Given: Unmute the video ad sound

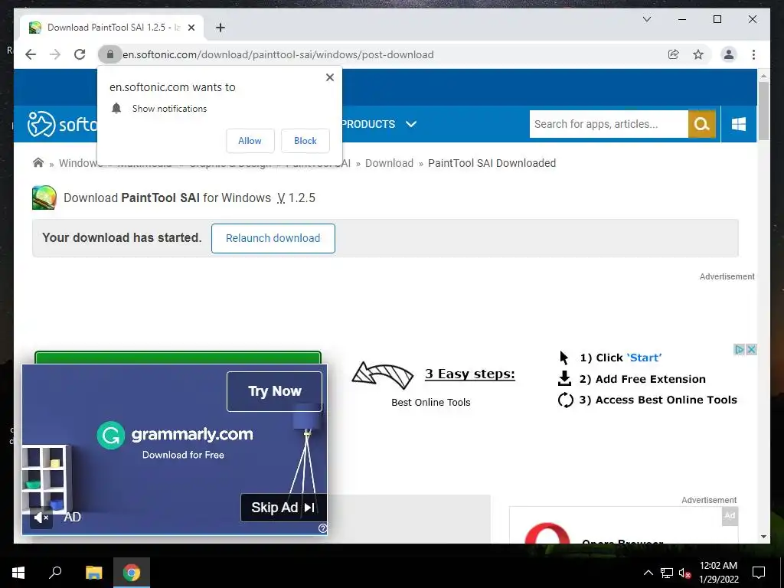Looking at the screenshot, I should coord(41,518).
